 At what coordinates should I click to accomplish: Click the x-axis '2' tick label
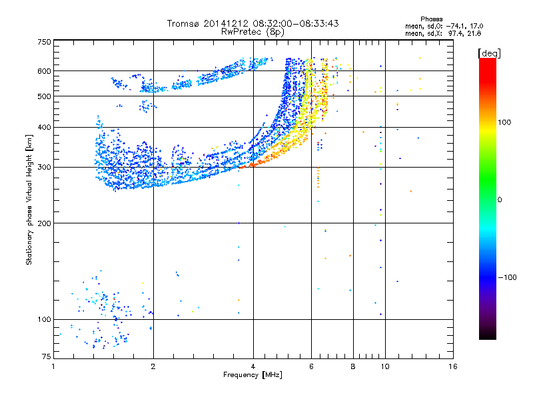pyautogui.click(x=153, y=366)
